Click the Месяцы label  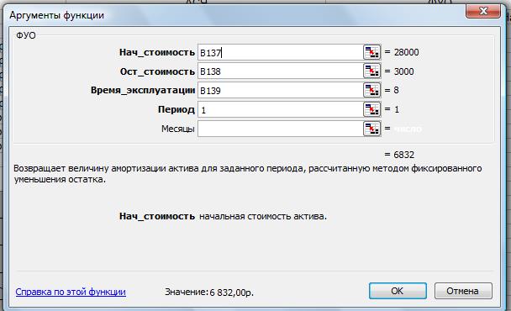tap(178, 129)
